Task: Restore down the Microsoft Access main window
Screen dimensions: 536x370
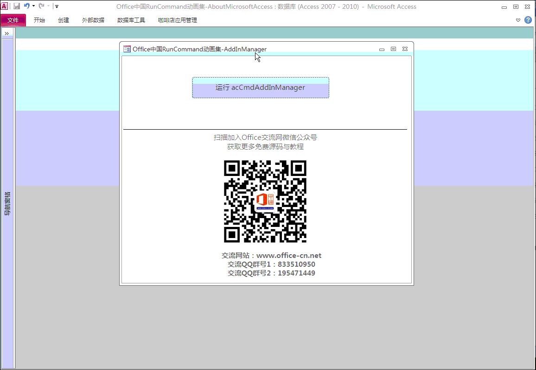Action: pos(516,6)
